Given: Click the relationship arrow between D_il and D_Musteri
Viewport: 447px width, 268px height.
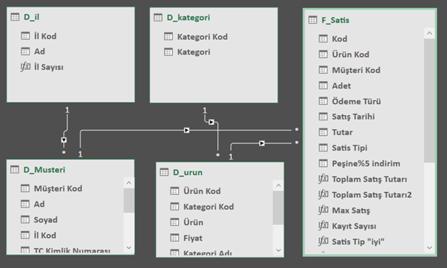Looking at the screenshot, I should pos(64,140).
